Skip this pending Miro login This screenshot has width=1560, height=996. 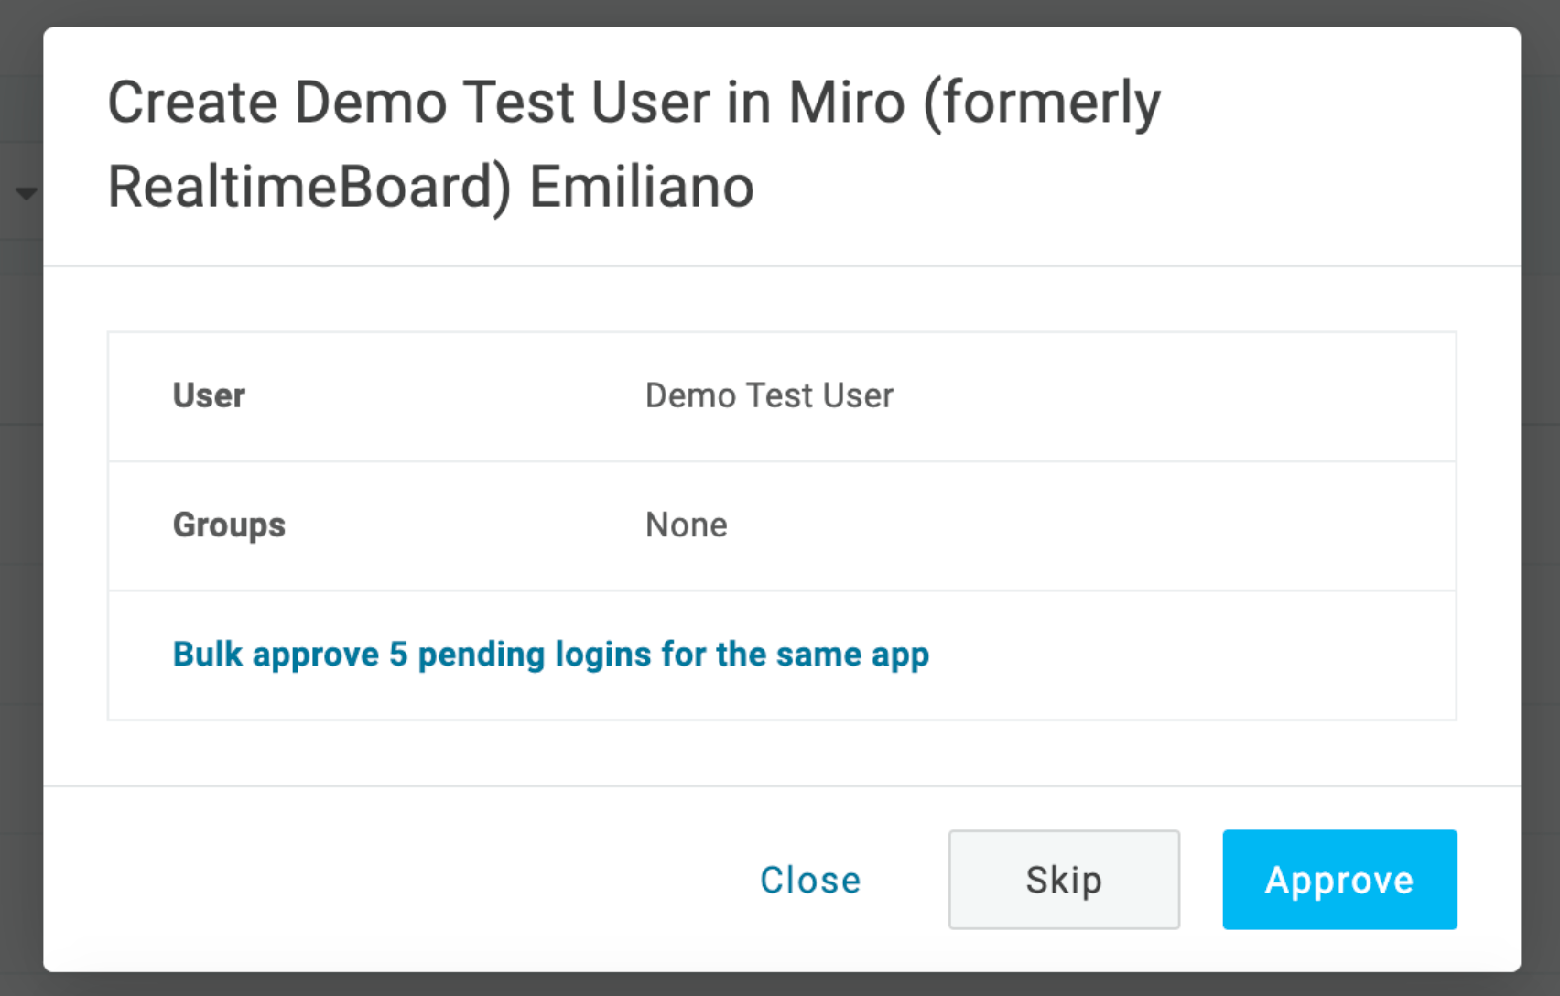(x=1063, y=880)
